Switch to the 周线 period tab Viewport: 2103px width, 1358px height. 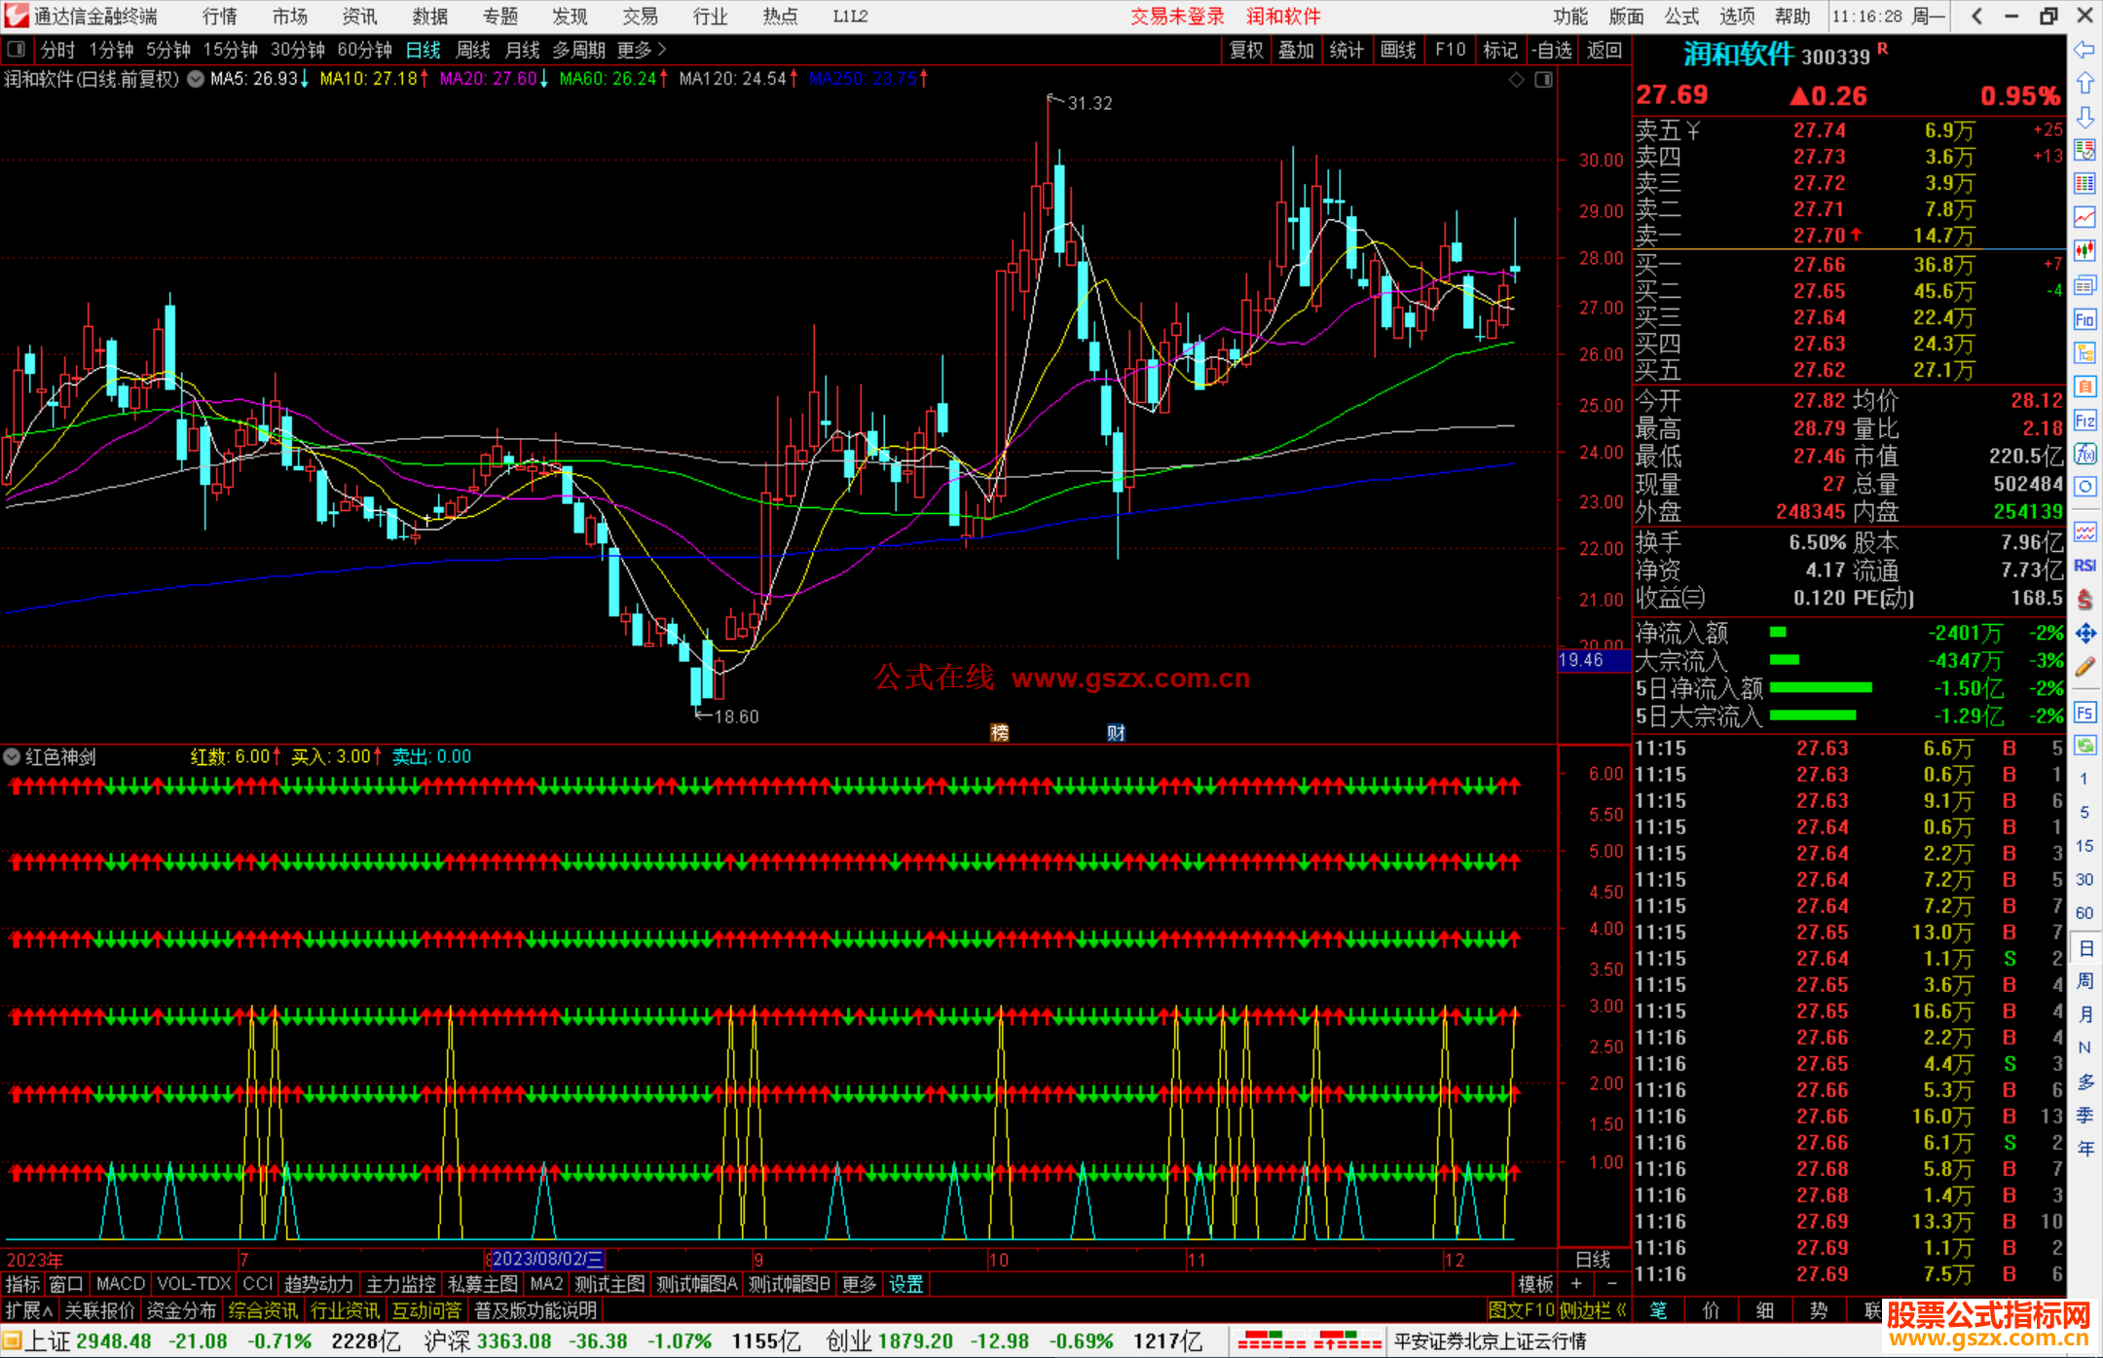[472, 50]
